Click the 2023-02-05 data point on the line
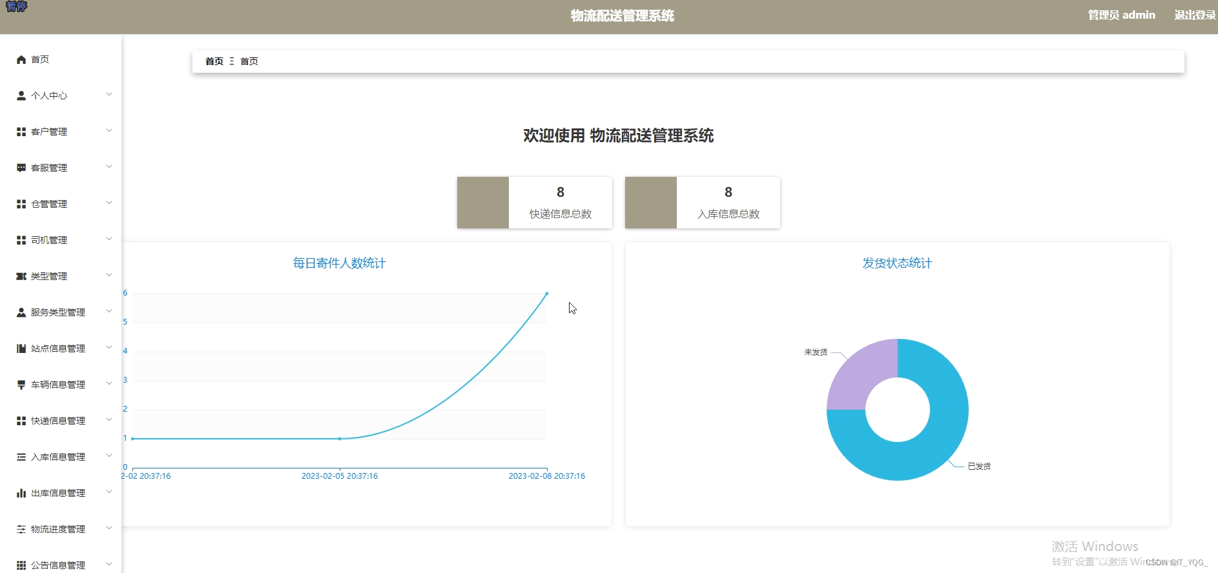The image size is (1218, 573). tap(340, 439)
